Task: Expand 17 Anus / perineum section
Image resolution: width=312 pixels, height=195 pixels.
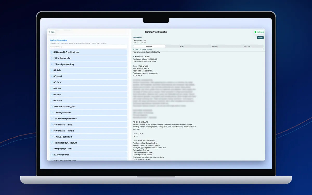Action: (x=88, y=137)
